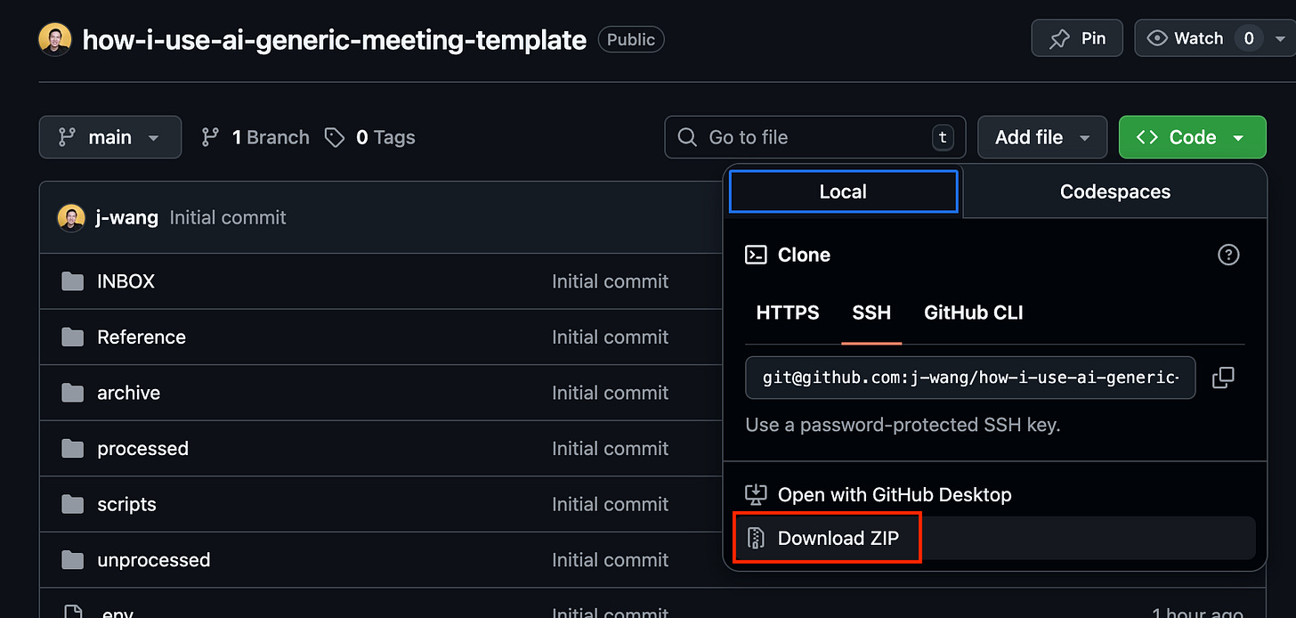Click the "Use a password-protected SSH key." text
The image size is (1296, 618).
[x=903, y=425]
